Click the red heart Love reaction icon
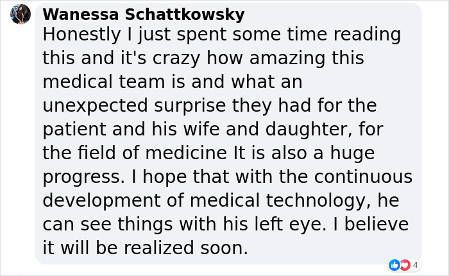449x276 pixels. coord(403,264)
